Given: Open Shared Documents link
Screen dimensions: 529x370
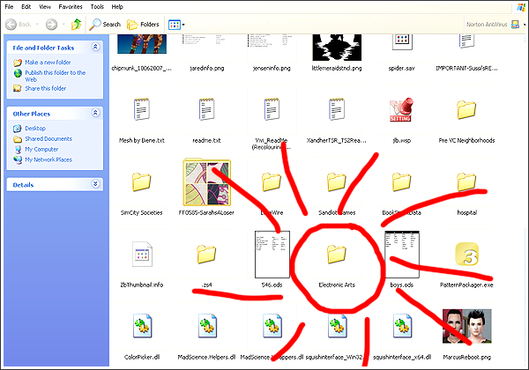Looking at the screenshot, I should pos(48,139).
